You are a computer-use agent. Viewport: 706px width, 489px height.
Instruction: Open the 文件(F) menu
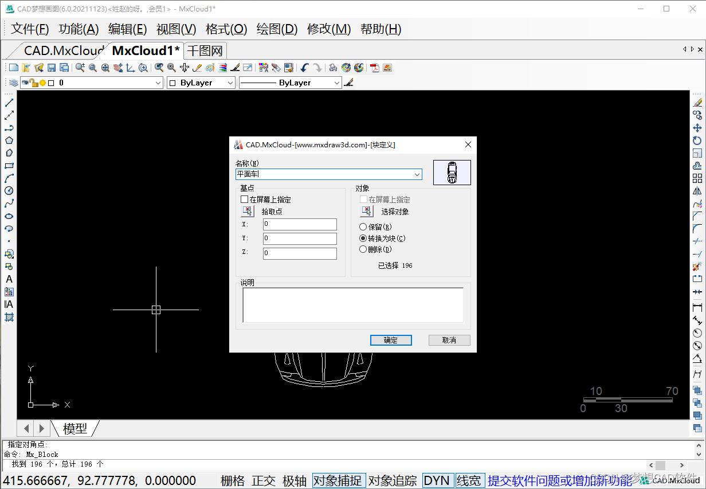tap(30, 29)
